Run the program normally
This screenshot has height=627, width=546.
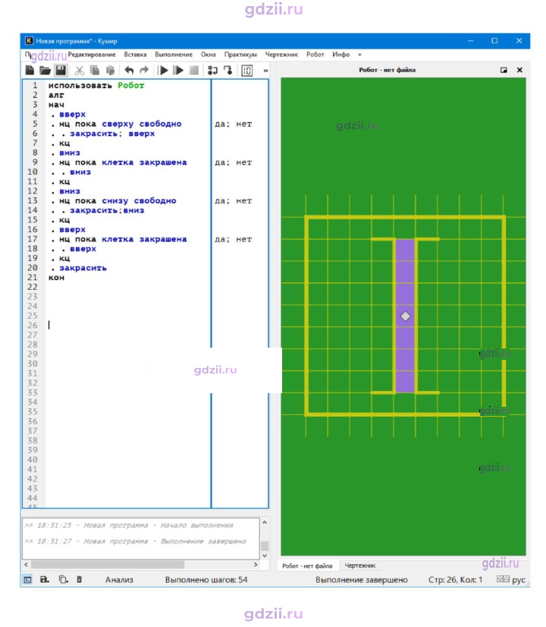(x=163, y=71)
